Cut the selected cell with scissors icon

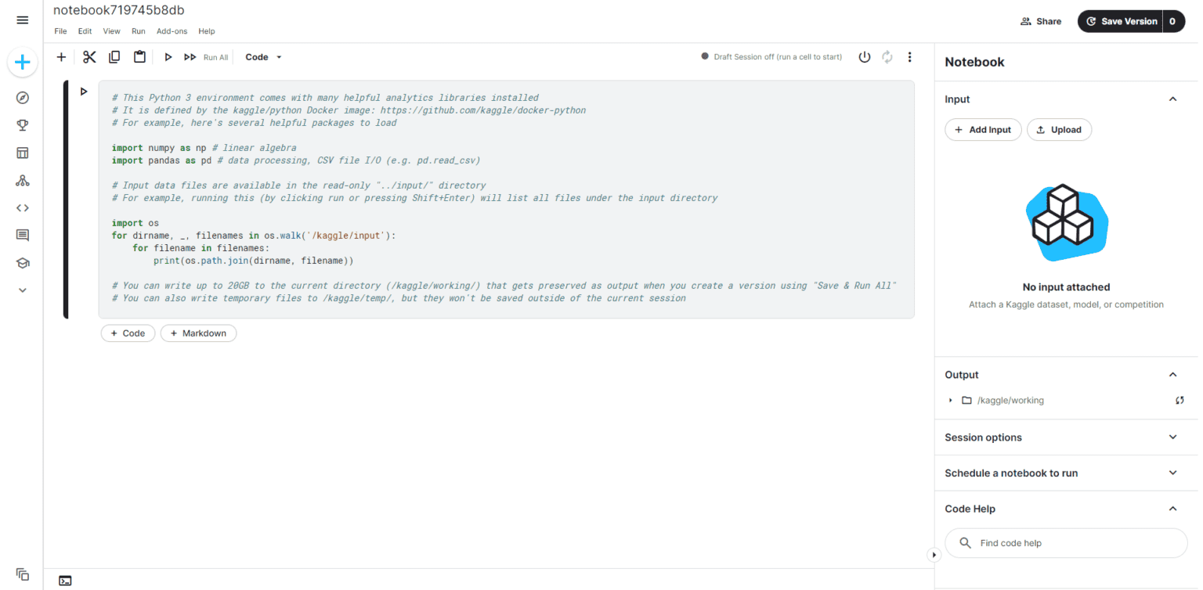89,56
